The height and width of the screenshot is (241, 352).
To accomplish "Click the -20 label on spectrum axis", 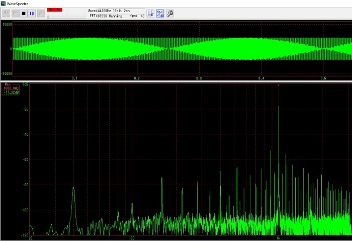I will point(26,109).
